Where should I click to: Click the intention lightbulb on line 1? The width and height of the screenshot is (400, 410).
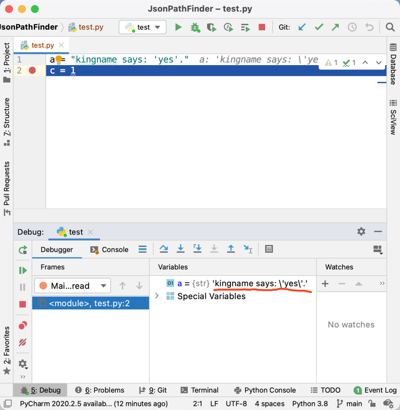pyautogui.click(x=59, y=60)
